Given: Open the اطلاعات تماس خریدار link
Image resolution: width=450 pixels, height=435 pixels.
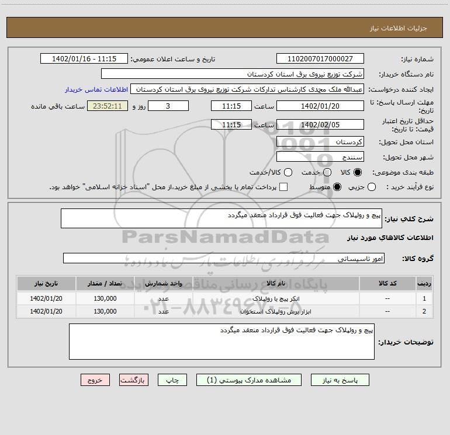Looking at the screenshot, I should [x=96, y=89].
